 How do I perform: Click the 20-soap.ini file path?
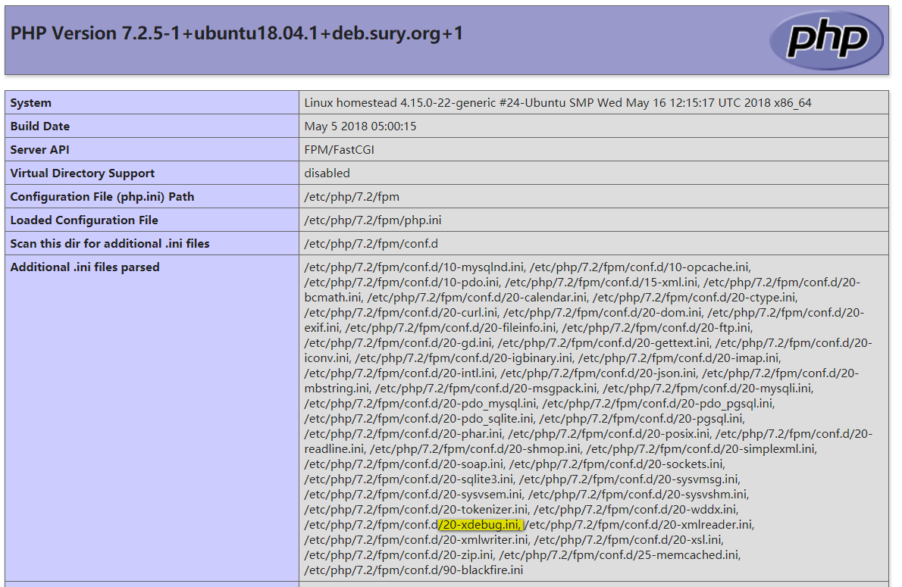[404, 464]
